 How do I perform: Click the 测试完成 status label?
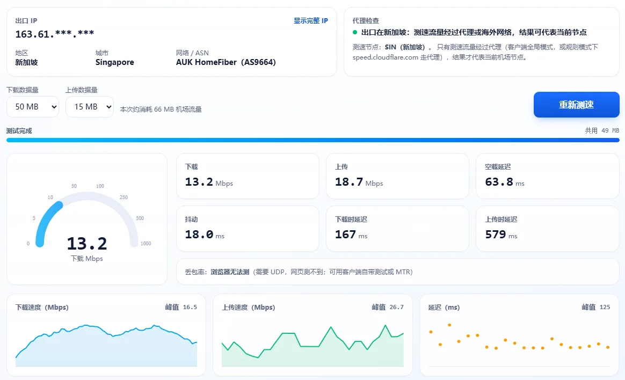(x=19, y=130)
